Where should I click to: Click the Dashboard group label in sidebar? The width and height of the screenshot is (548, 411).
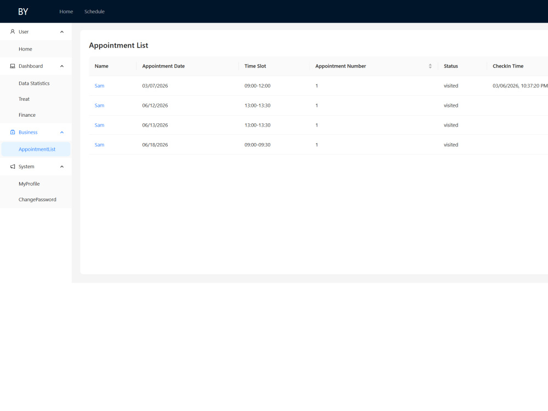31,66
